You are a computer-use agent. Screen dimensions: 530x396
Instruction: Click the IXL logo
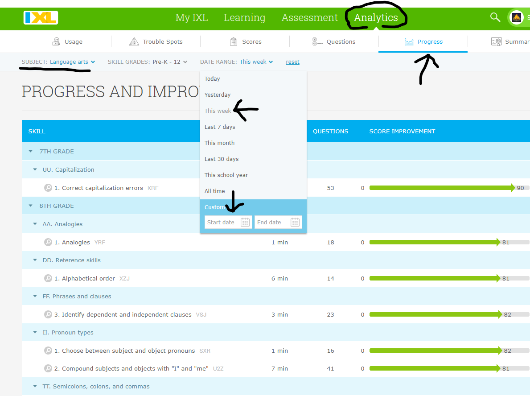(x=41, y=17)
